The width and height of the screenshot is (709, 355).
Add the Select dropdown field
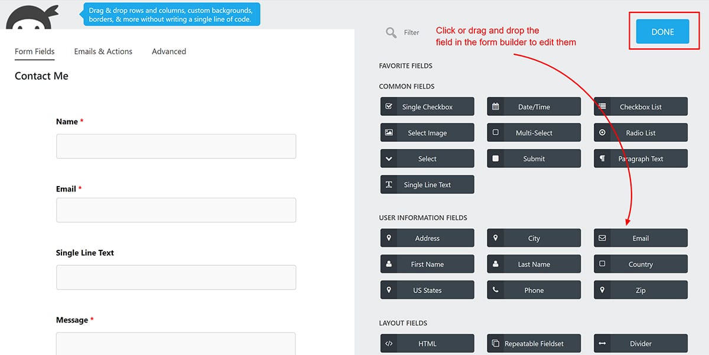point(427,159)
